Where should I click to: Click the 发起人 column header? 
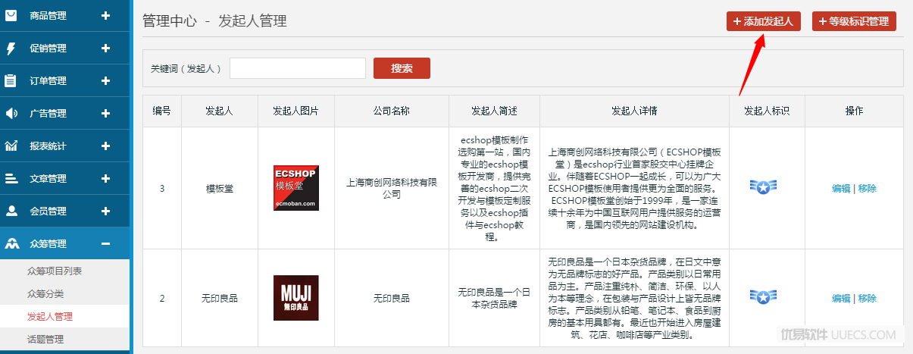(x=220, y=111)
